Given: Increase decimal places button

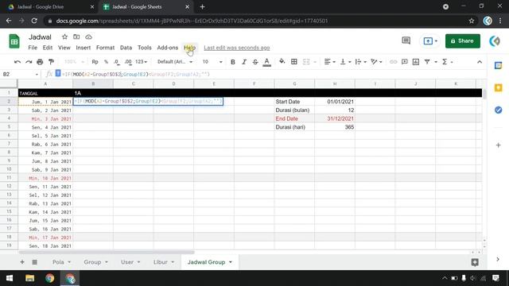Looking at the screenshot, I should (x=128, y=62).
